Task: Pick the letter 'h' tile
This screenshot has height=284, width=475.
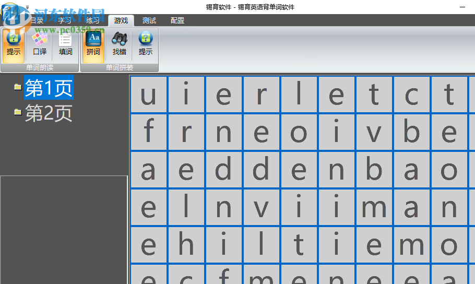Action: coord(186,245)
